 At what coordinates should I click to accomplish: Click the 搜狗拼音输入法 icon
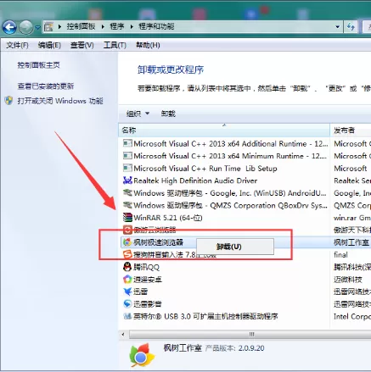pyautogui.click(x=127, y=254)
